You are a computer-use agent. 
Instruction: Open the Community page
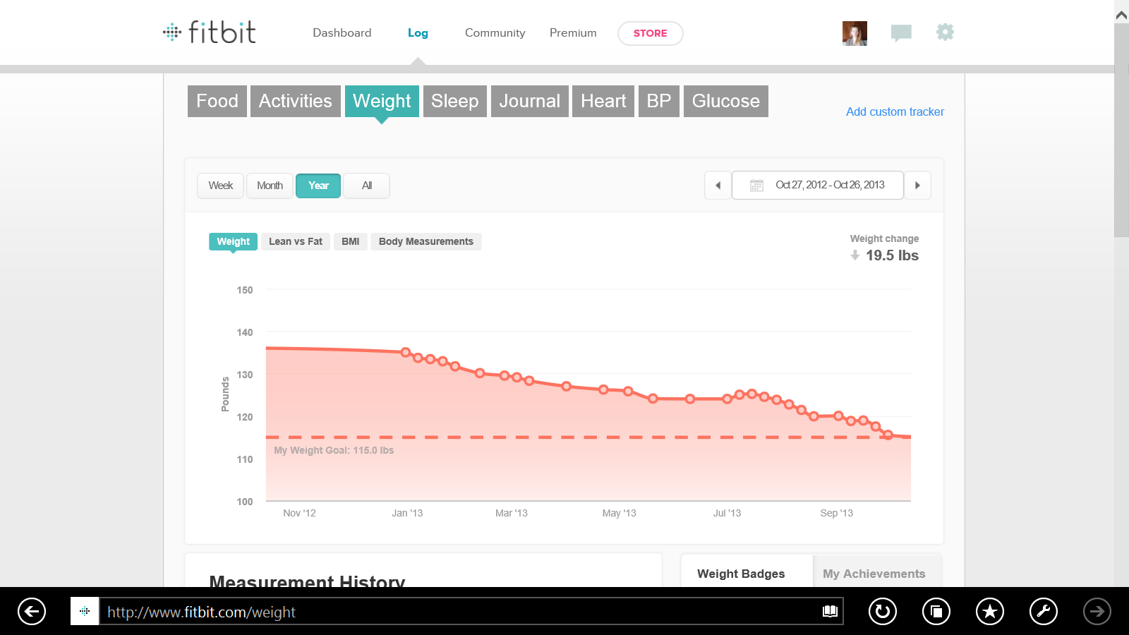point(495,33)
